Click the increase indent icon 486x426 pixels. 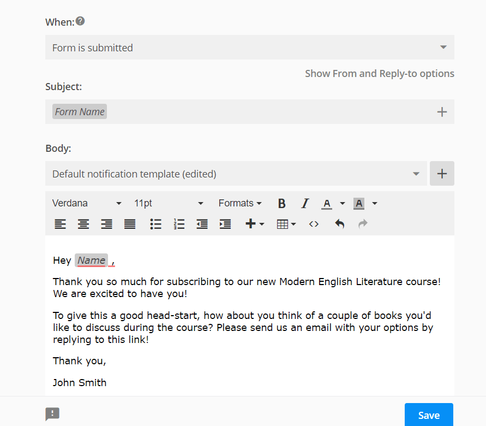[225, 224]
